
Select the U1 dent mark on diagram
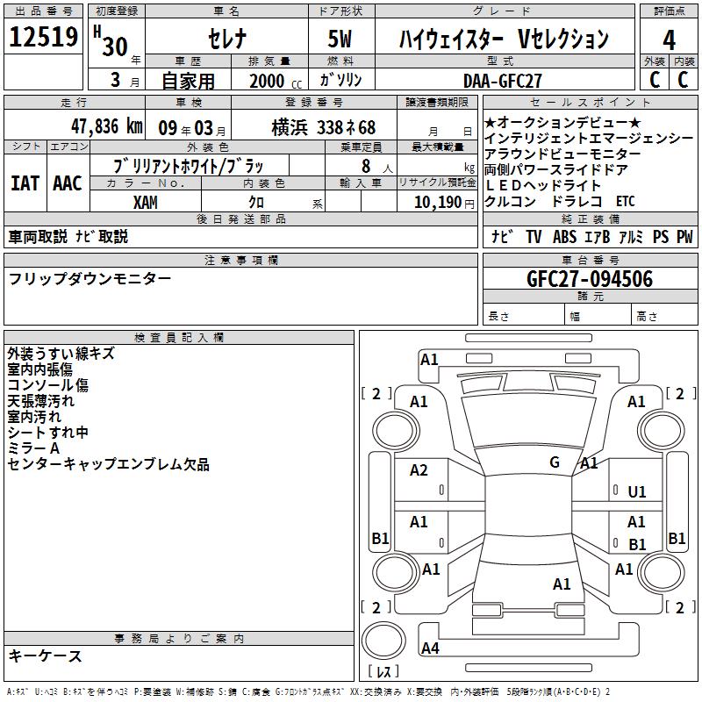pos(637,492)
